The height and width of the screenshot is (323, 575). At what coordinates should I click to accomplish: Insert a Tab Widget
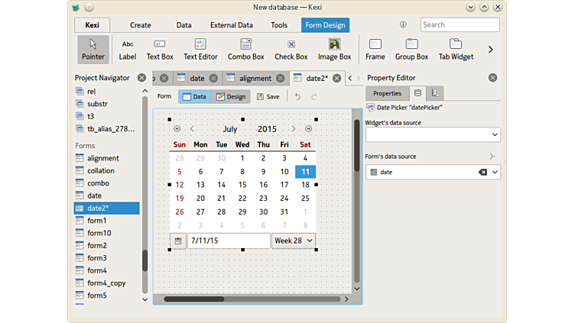455,49
